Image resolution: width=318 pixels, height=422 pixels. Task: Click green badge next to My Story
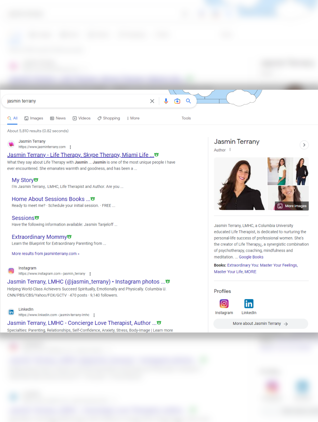(x=36, y=180)
